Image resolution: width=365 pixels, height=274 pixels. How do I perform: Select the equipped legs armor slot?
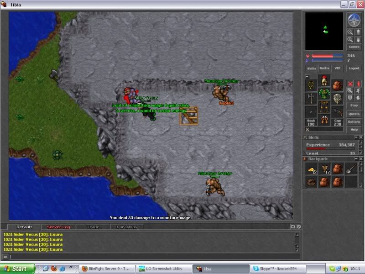[324, 107]
